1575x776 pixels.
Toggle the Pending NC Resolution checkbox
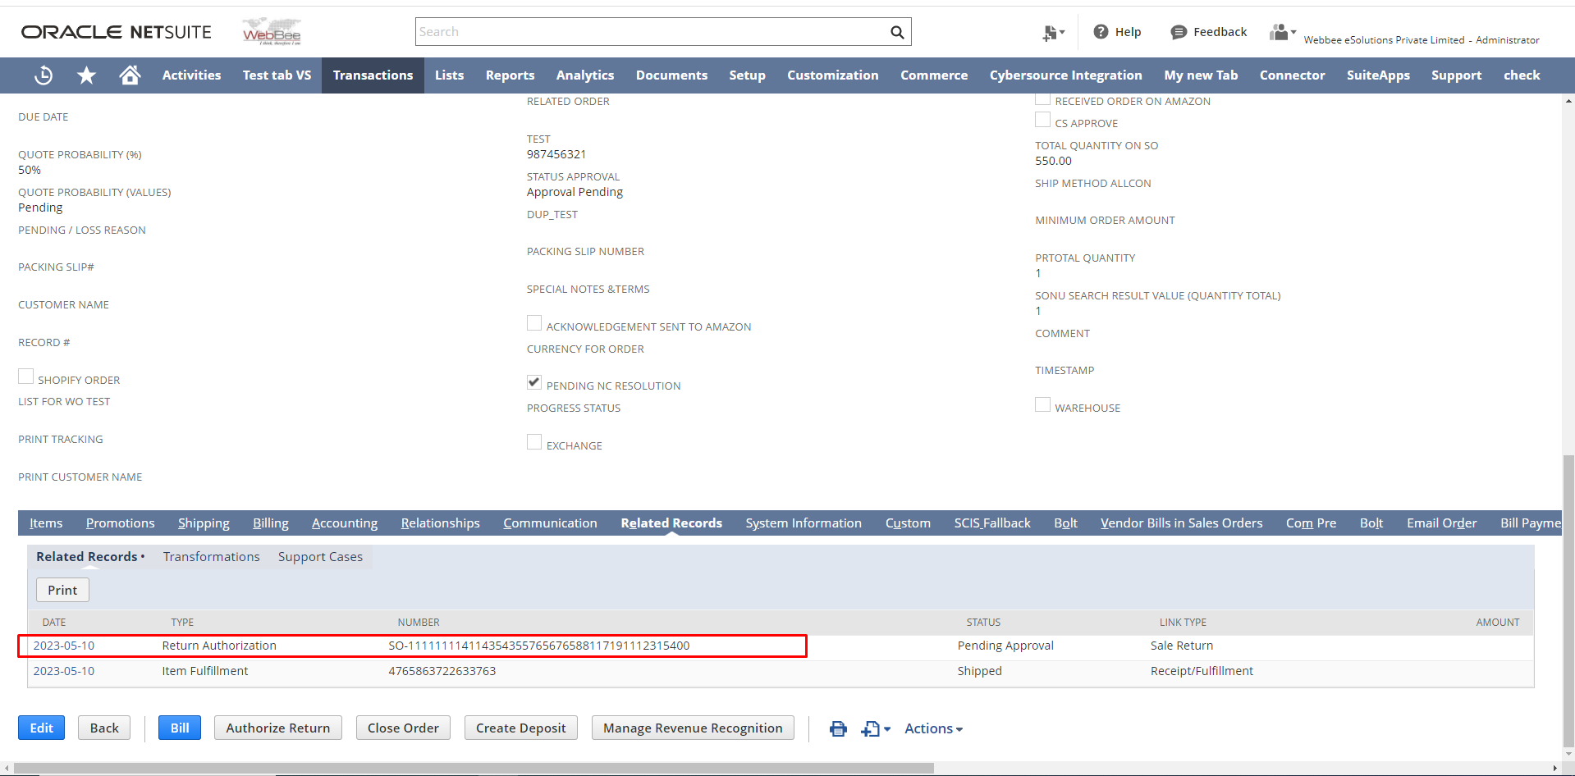534,382
